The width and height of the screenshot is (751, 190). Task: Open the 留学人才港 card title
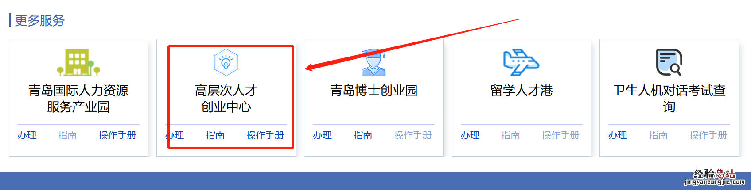[x=521, y=91]
